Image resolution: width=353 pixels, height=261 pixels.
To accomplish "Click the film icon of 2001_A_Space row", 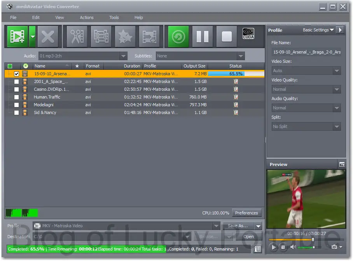I will [x=25, y=81].
